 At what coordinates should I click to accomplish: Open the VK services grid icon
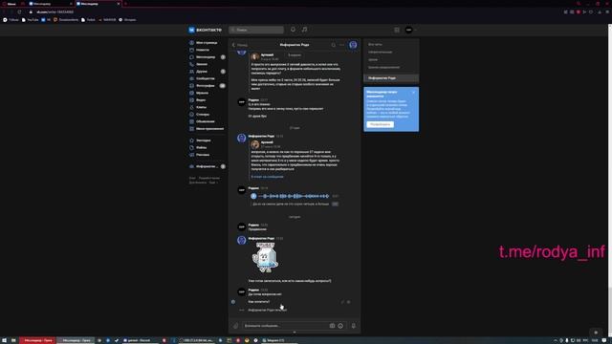(397, 30)
